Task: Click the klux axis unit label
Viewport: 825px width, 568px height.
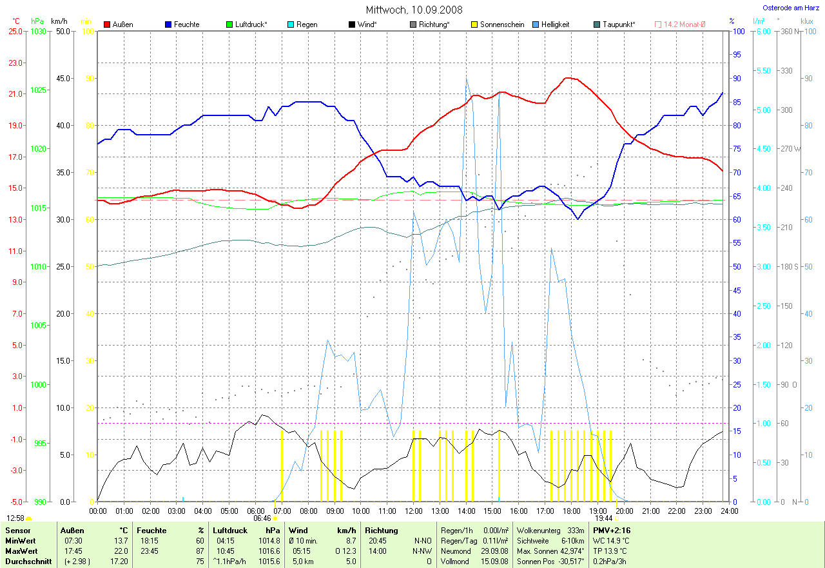Action: pyautogui.click(x=806, y=21)
